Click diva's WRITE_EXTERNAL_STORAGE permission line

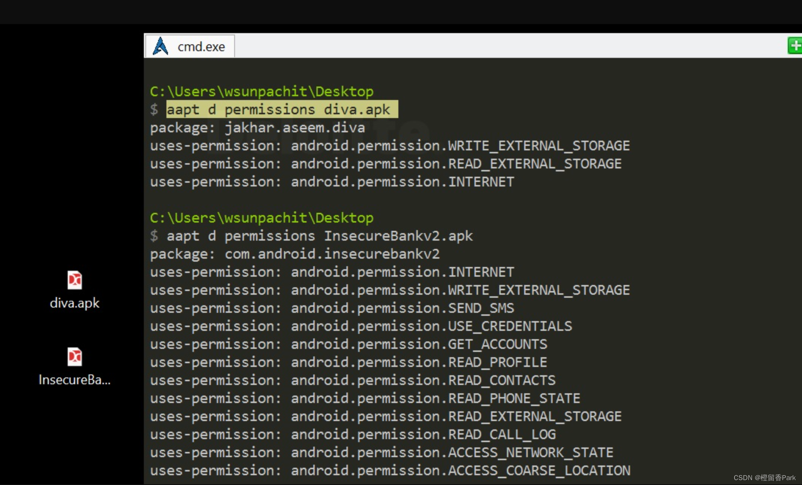390,145
